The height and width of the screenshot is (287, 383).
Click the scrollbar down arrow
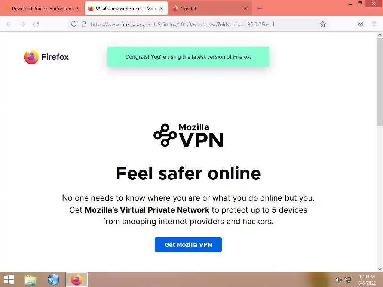380,269
